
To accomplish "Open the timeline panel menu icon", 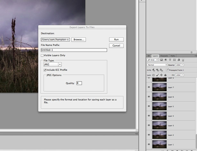I will pos(137,134).
